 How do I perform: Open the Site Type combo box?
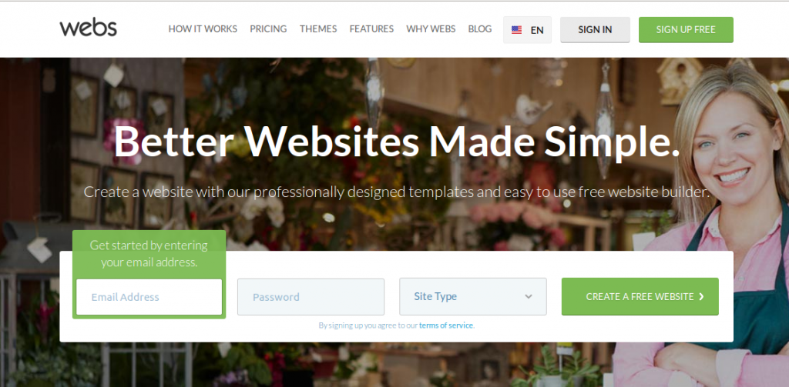[x=473, y=296]
